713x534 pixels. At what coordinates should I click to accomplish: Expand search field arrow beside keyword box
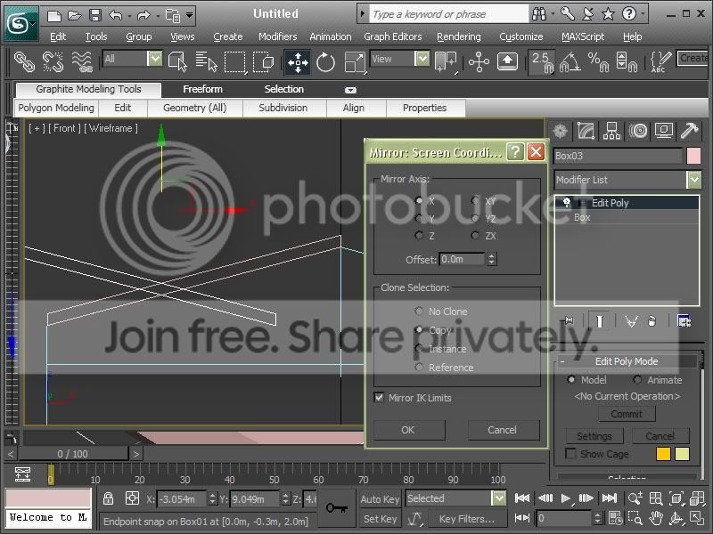(x=363, y=14)
